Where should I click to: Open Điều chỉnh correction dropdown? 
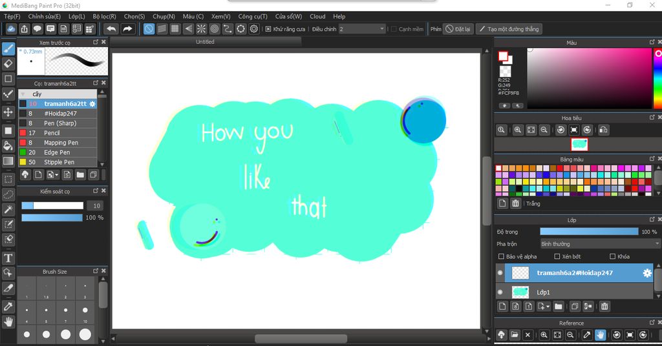[x=362, y=29]
